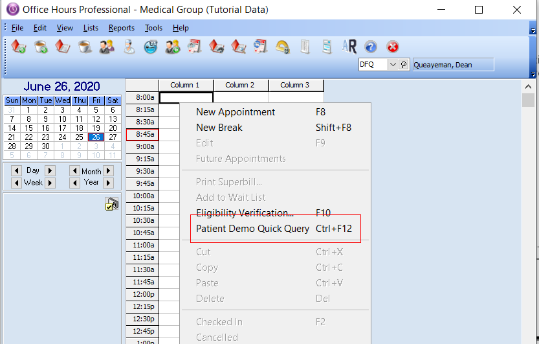Click the 12:00p time slot label

(142, 295)
